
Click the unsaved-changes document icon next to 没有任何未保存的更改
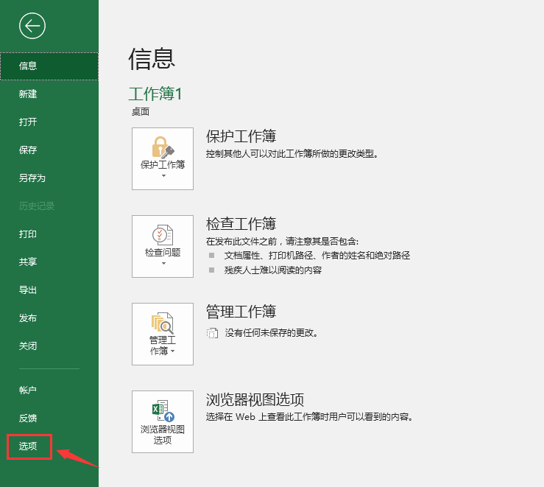tap(212, 333)
